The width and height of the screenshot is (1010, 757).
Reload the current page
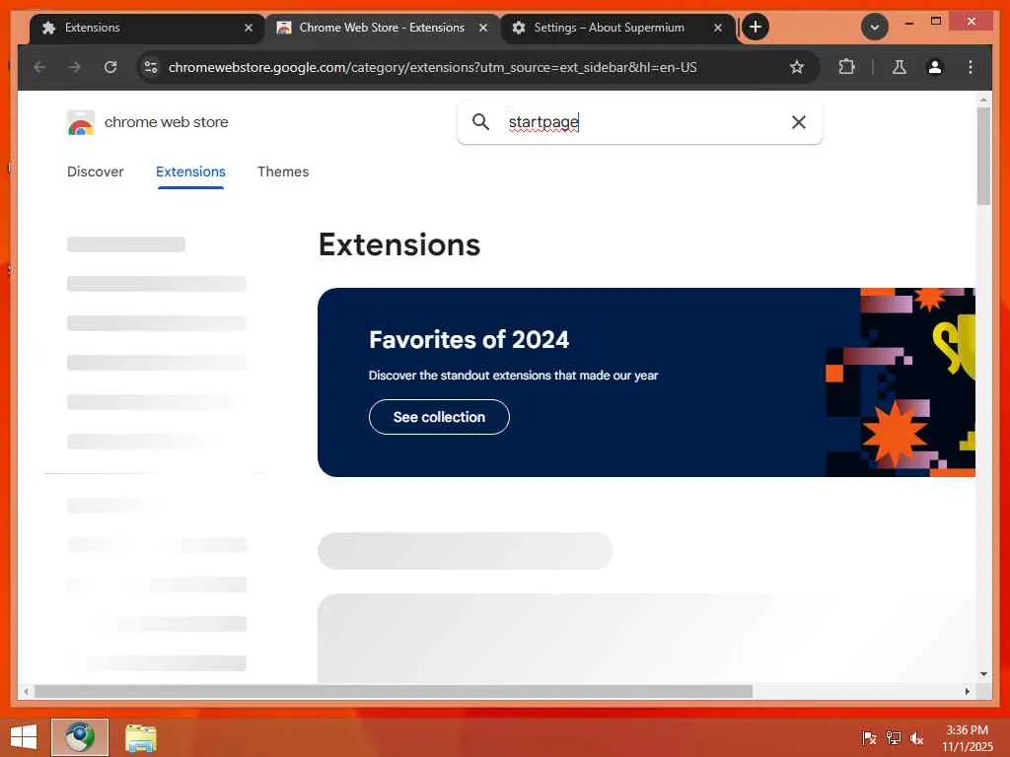pos(110,67)
